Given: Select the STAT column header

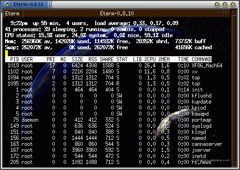Looking at the screenshot, I should click(122, 59).
